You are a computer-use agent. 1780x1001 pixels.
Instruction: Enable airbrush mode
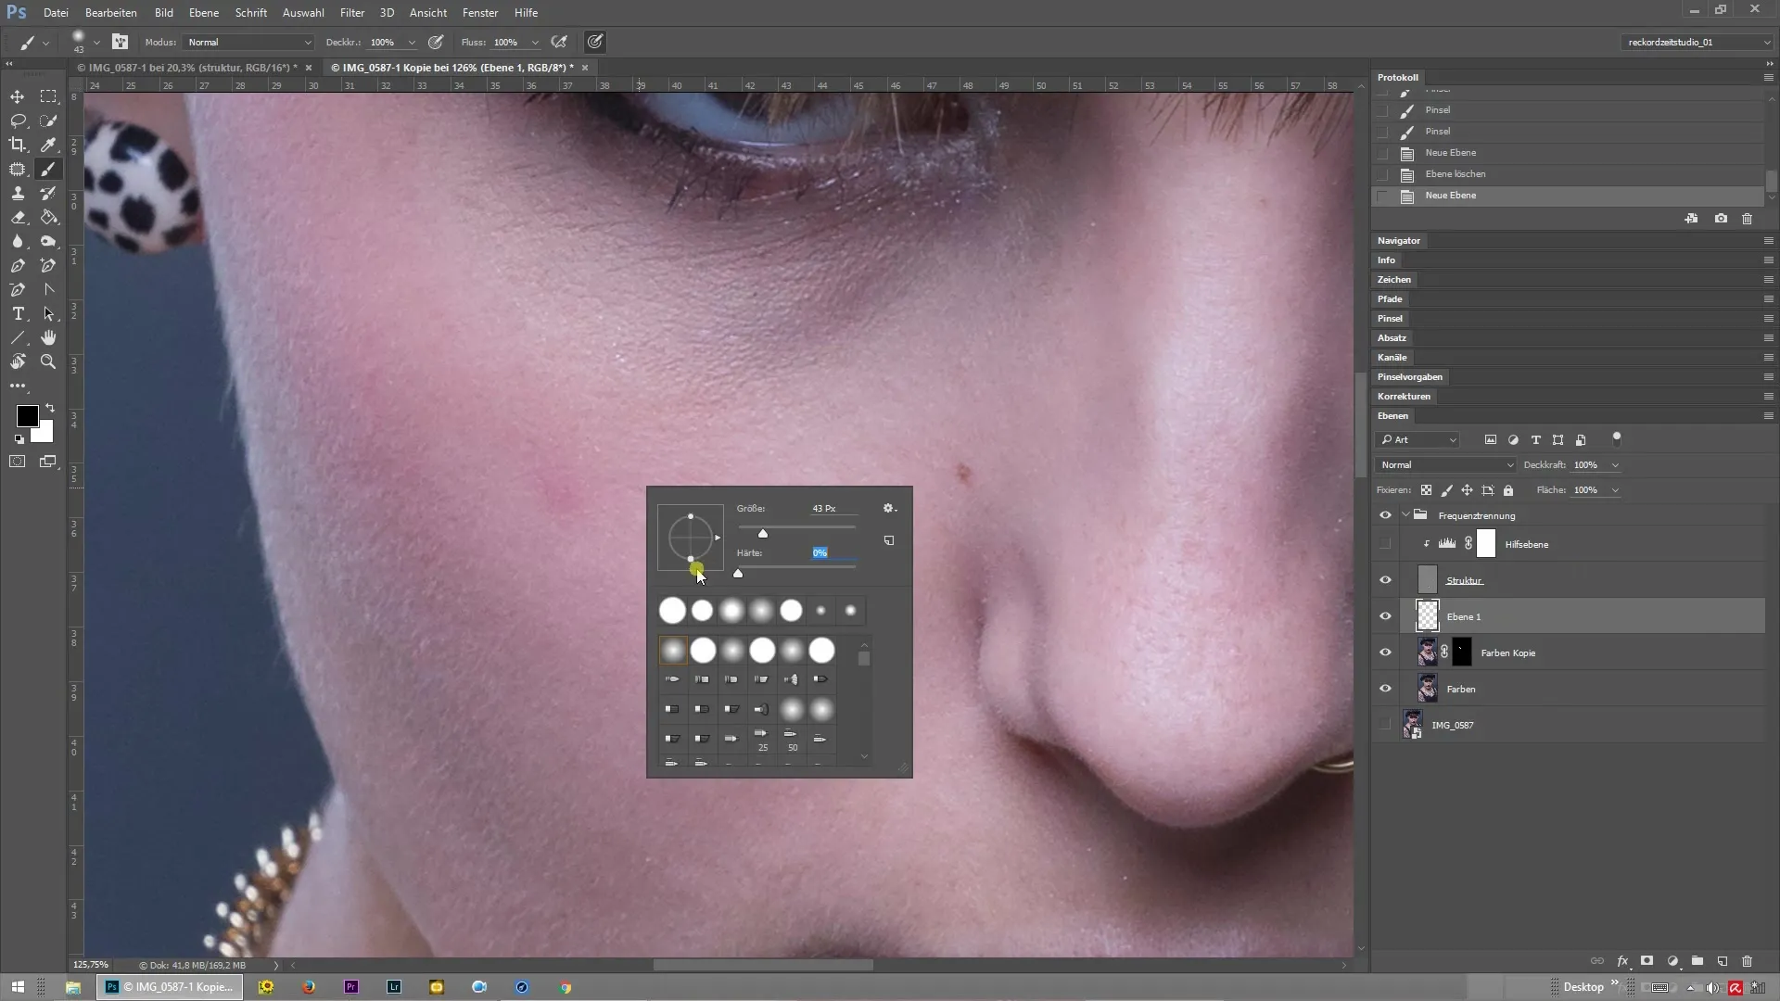559,42
